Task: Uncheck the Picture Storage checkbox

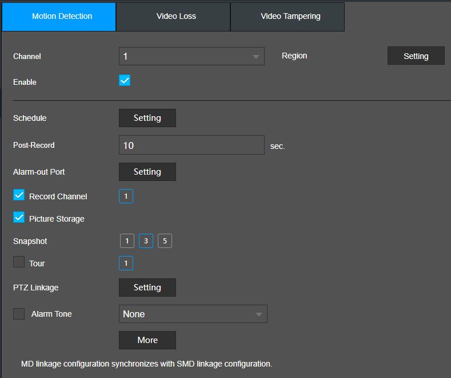Action: 19,217
